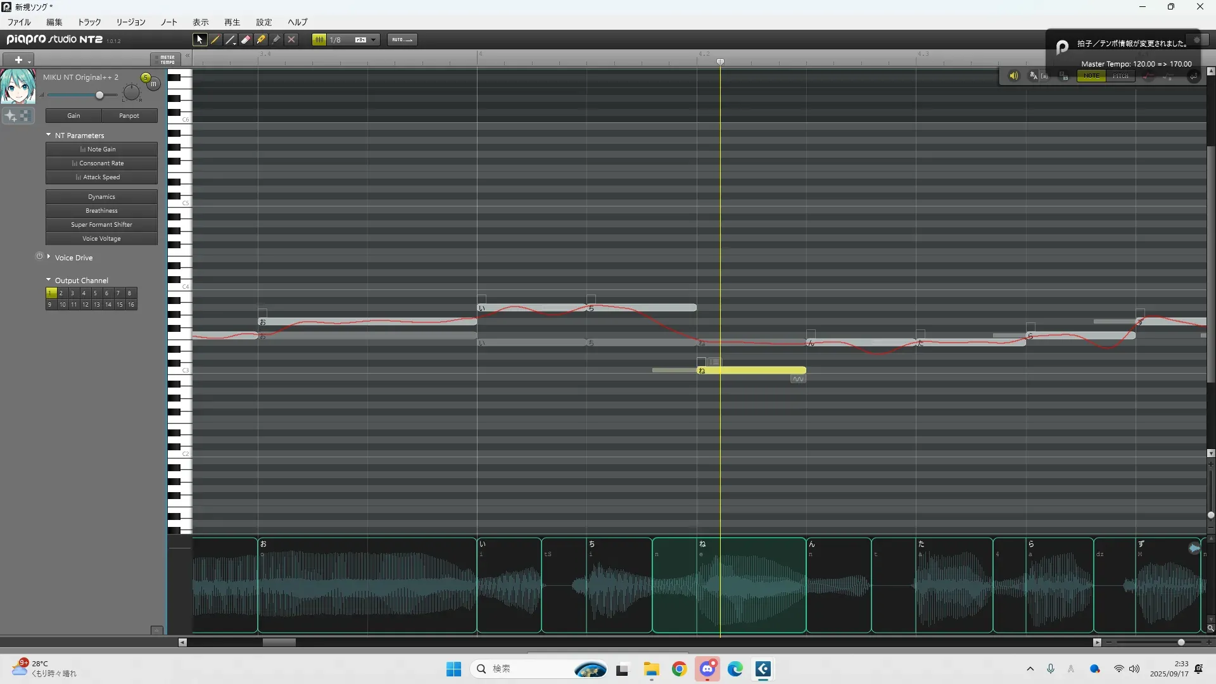Image resolution: width=1216 pixels, height=684 pixels.
Task: Click Miku singer avatar thumbnail
Action: coord(18,87)
